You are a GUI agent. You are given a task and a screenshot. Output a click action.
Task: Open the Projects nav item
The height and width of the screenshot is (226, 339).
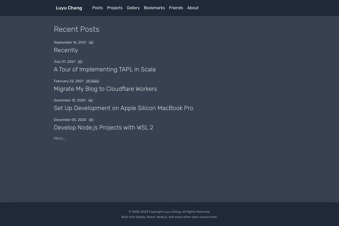114,8
